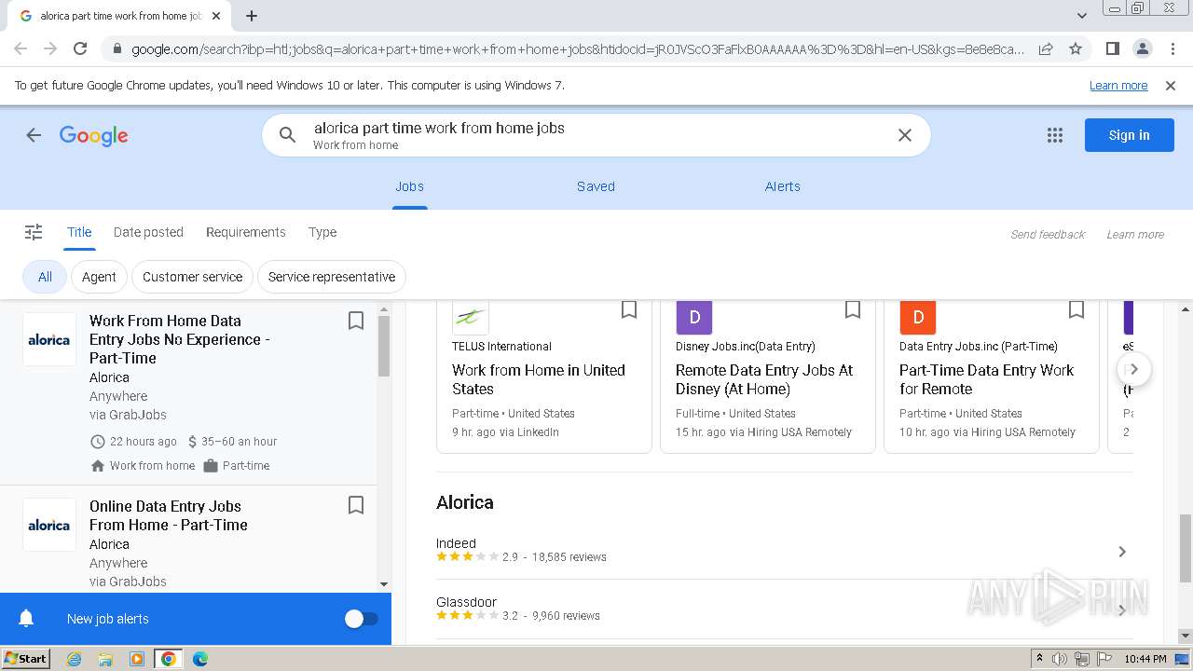Expand the Indeed reviews row chevron
Viewport: 1193px width, 671px height.
1122,552
